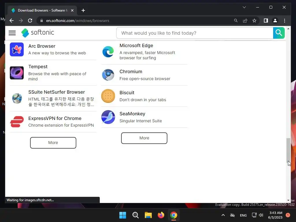Open the Tempest title link

pos(38,67)
